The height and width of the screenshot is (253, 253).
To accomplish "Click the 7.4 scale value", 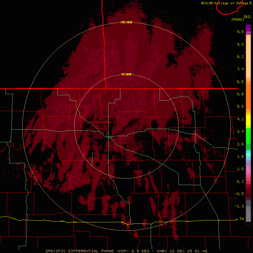I will 240,69.
